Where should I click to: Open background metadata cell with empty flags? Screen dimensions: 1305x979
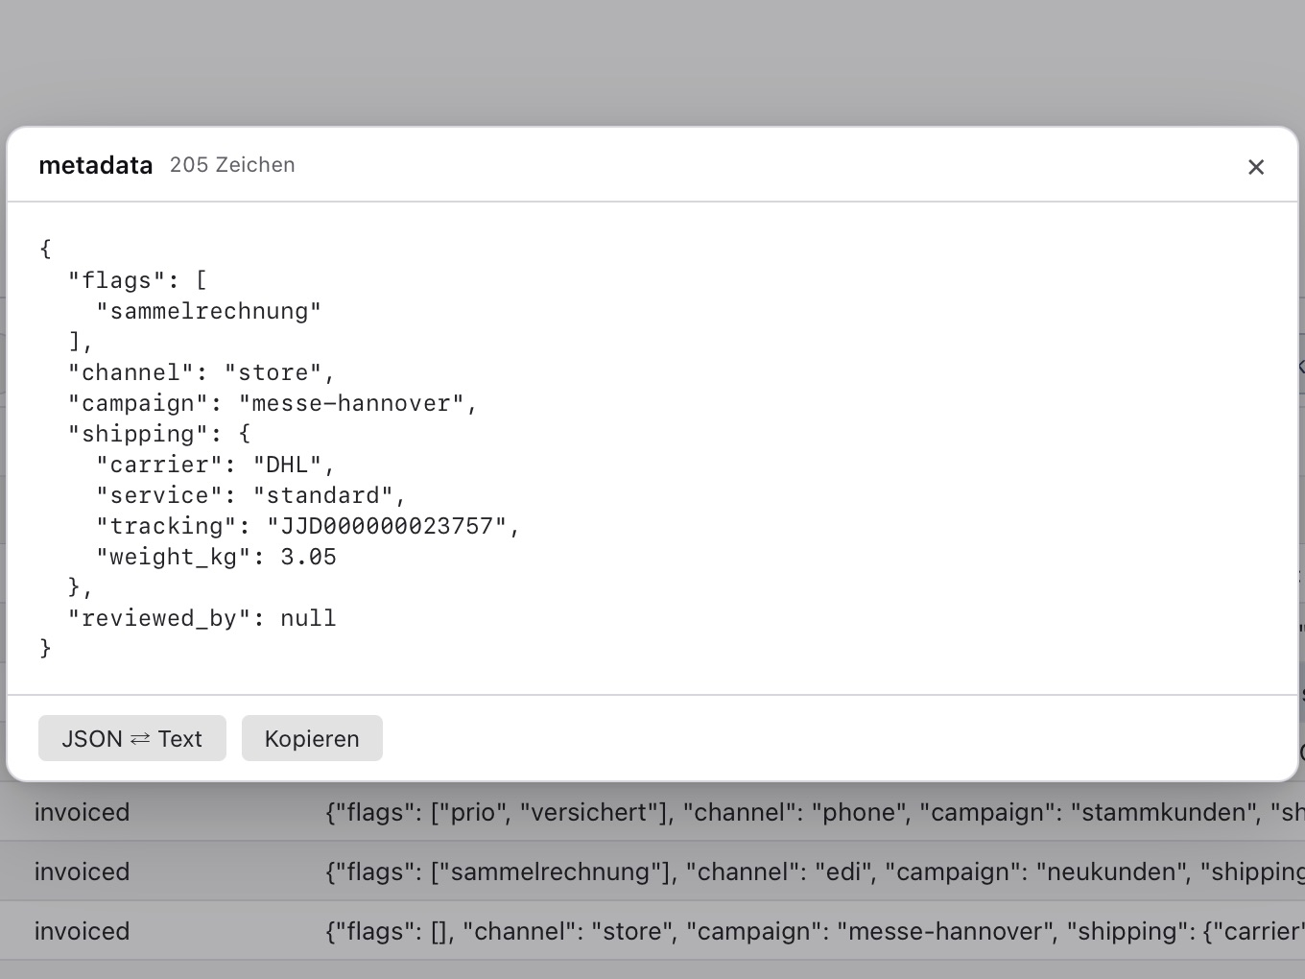tap(815, 931)
